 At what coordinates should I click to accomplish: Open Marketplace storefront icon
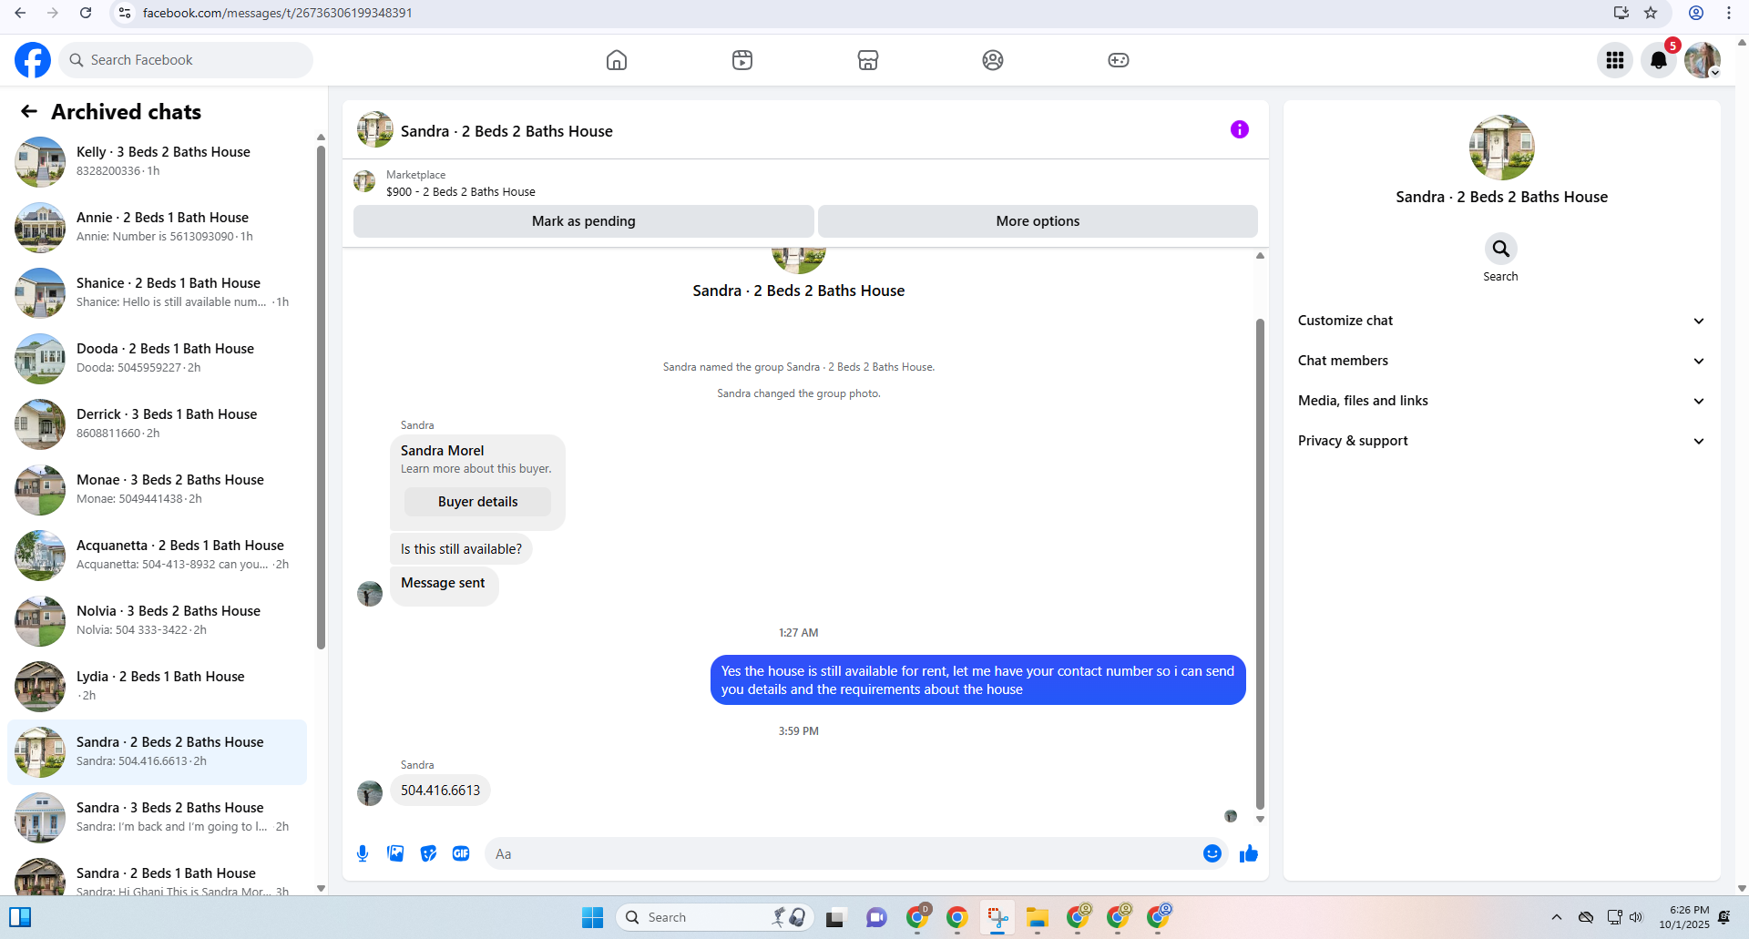pyautogui.click(x=868, y=60)
